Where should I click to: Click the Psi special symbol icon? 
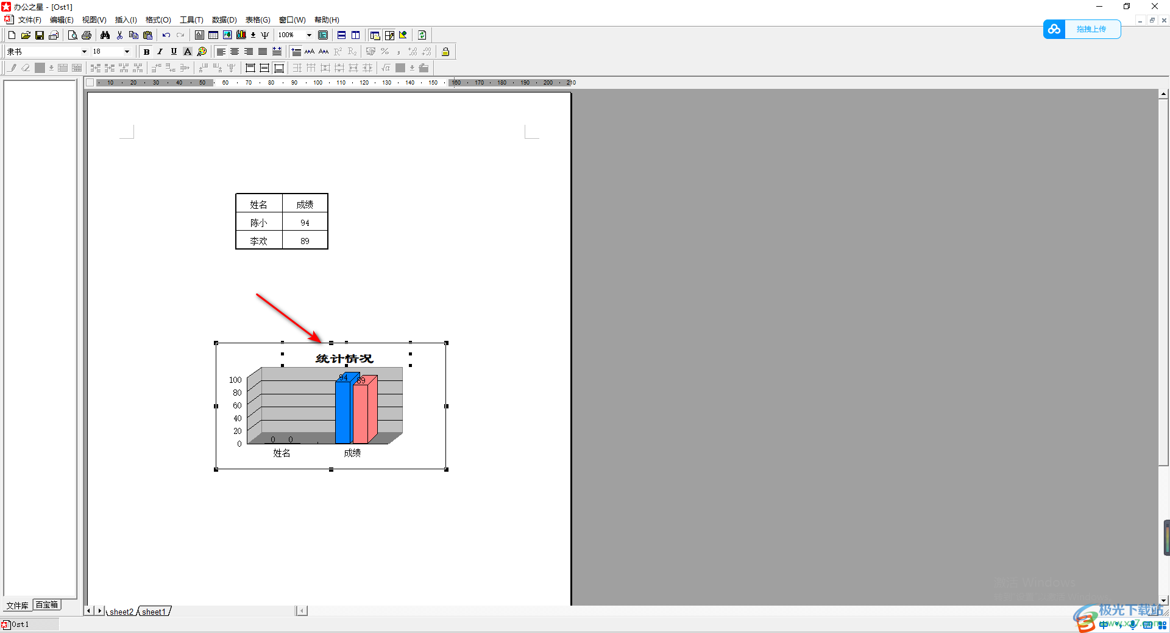[x=265, y=35]
